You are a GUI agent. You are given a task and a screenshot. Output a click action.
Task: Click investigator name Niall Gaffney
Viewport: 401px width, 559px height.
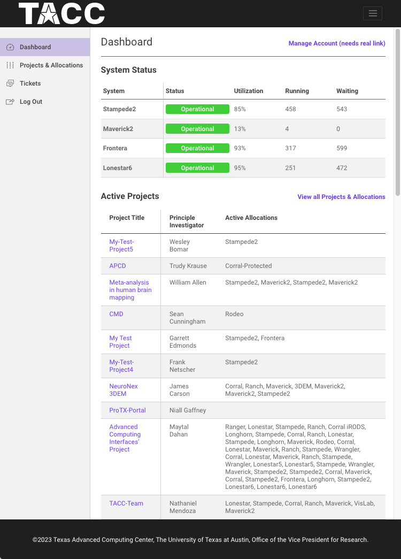(x=188, y=410)
